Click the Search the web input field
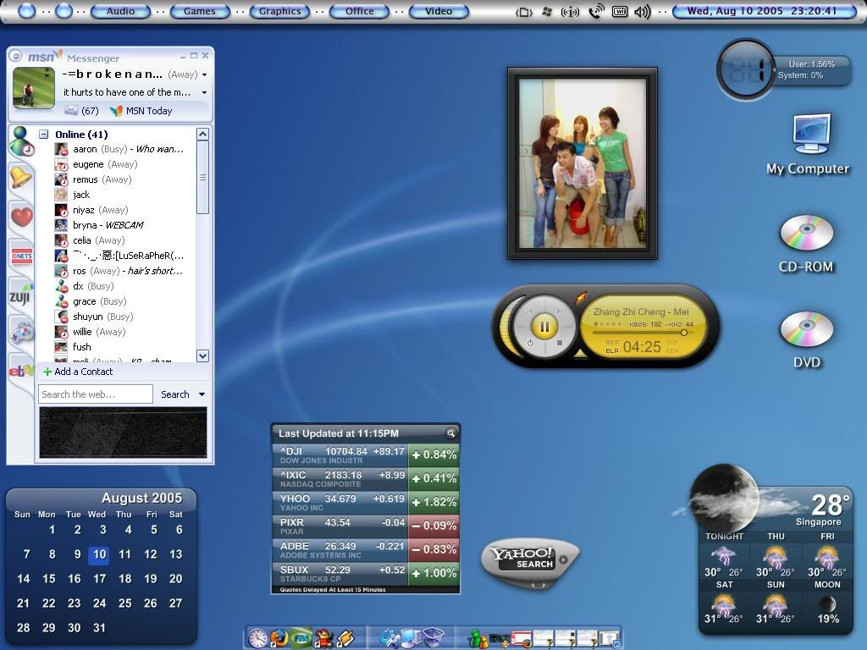 [x=95, y=394]
